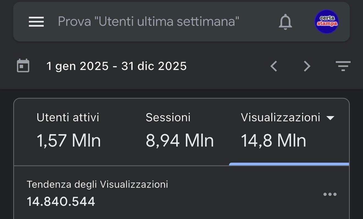Advance to the next date period
This screenshot has height=219, width=363.
pos(307,66)
